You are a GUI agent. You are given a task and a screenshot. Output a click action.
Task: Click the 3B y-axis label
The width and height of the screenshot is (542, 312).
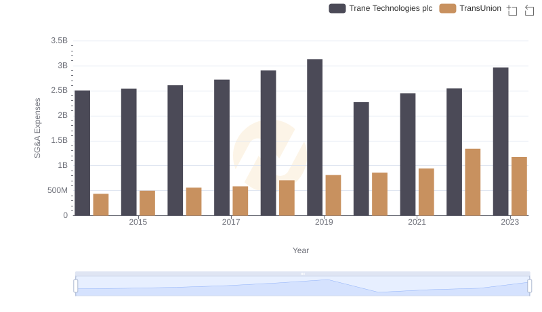click(62, 66)
